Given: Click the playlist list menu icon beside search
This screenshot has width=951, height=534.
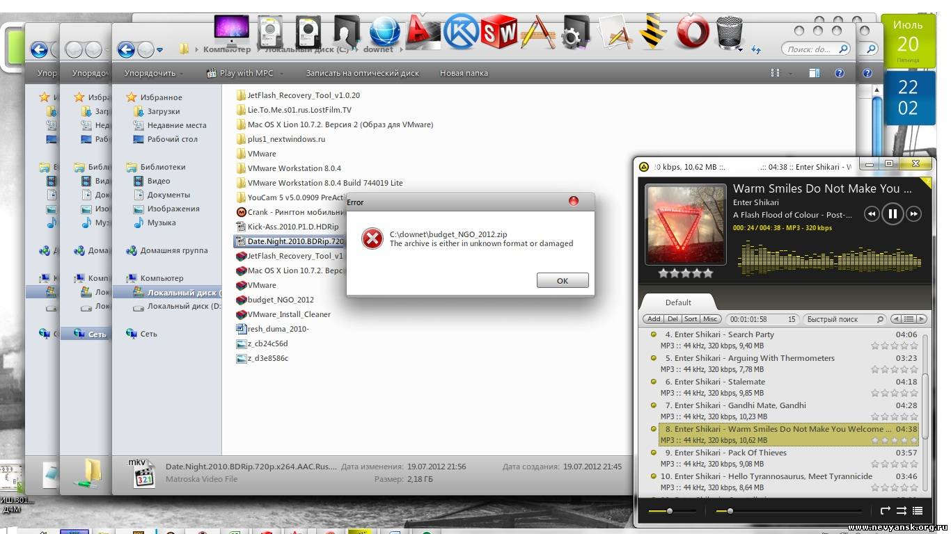Looking at the screenshot, I should 909,319.
